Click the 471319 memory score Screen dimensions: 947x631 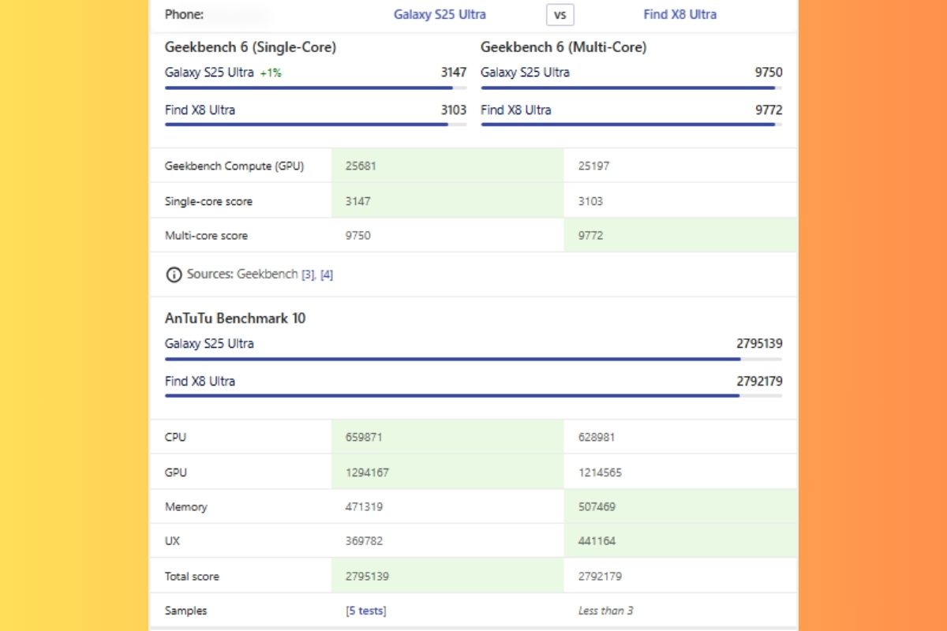click(x=364, y=507)
